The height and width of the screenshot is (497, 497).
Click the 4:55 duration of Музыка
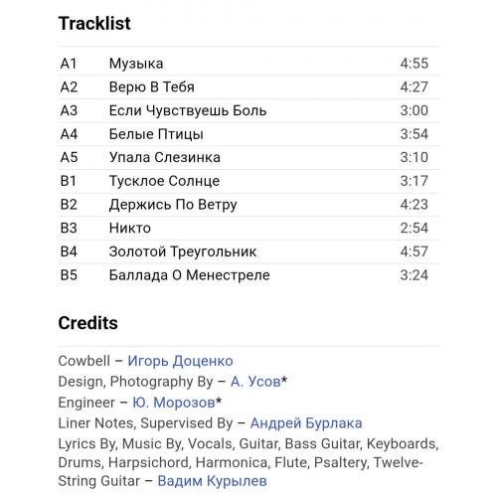(414, 64)
